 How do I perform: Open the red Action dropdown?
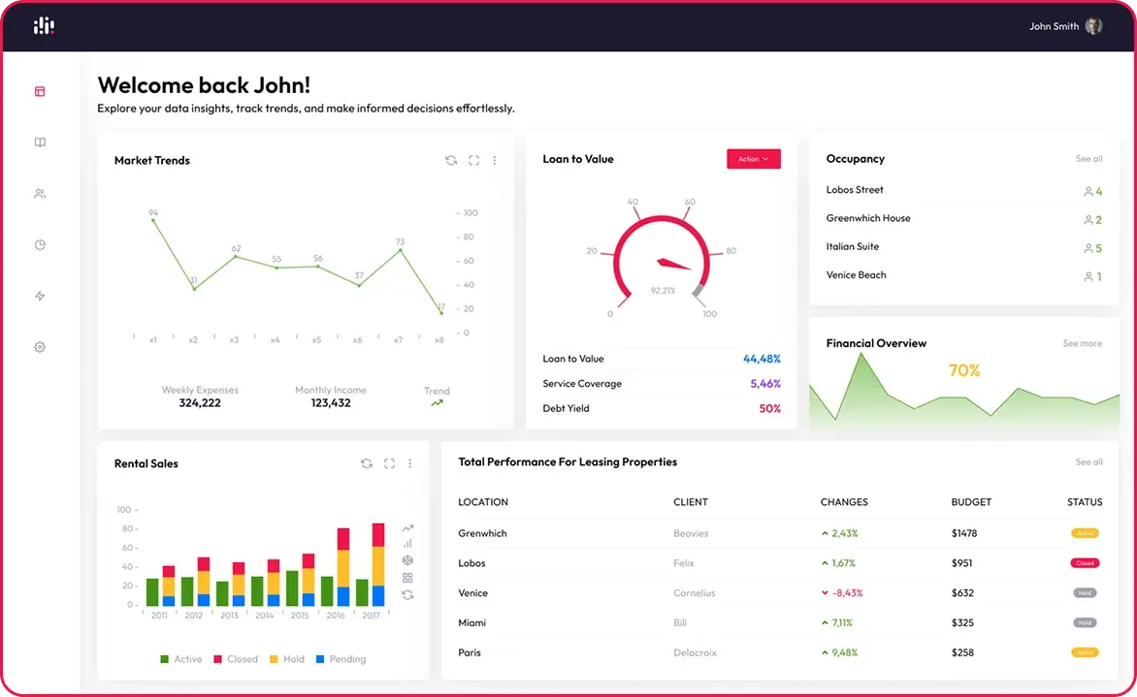(x=754, y=159)
